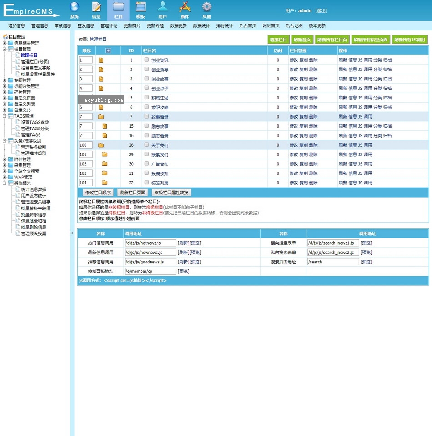The height and width of the screenshot is (436, 432).
Task: Click the 刷新所有JS调用 button
Action: coord(410,40)
